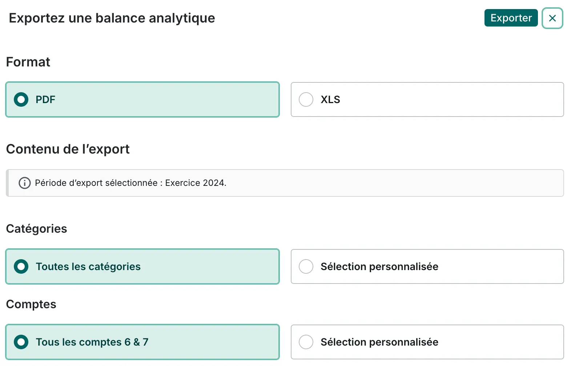
Task: Click the Format section heading
Action: tap(28, 62)
